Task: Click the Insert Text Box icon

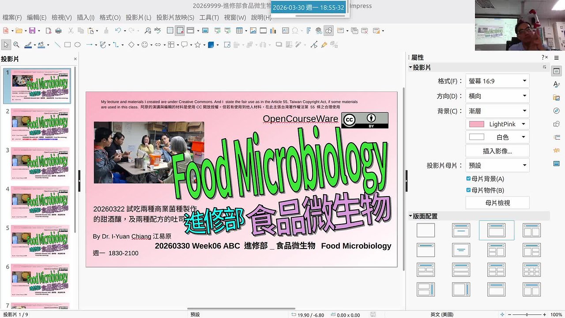Action: [x=286, y=30]
